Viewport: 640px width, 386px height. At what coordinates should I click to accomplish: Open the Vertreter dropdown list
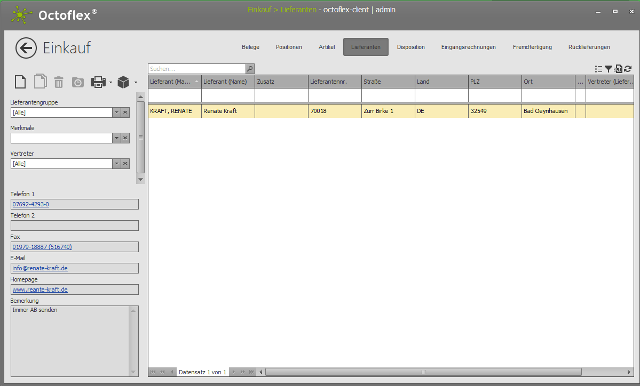click(116, 164)
